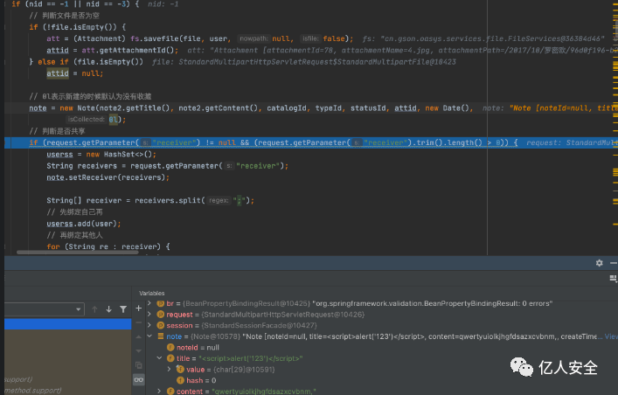
Task: Click 'attid = att.getAttachmentId();' line
Action: pos(113,50)
